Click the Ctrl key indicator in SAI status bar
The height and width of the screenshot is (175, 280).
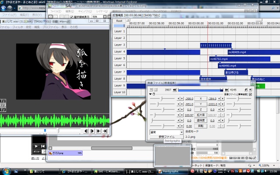pos(235,158)
